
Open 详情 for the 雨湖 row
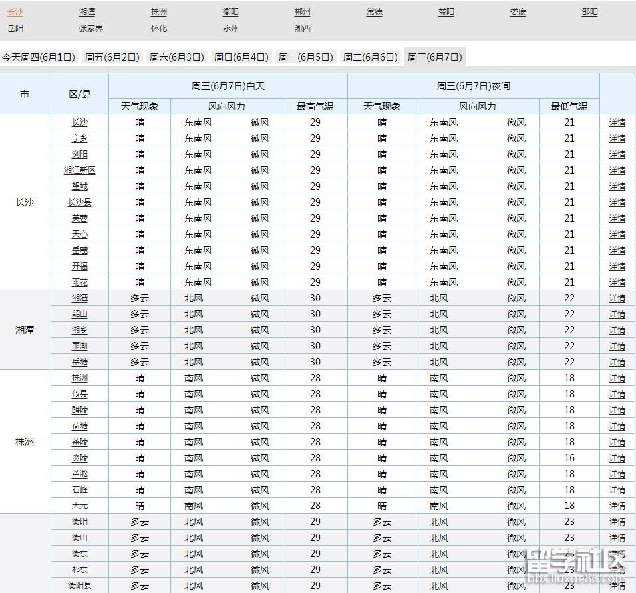click(x=617, y=346)
